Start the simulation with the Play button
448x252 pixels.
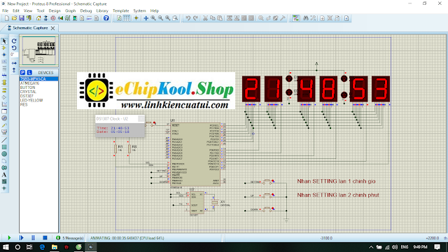[9, 238]
